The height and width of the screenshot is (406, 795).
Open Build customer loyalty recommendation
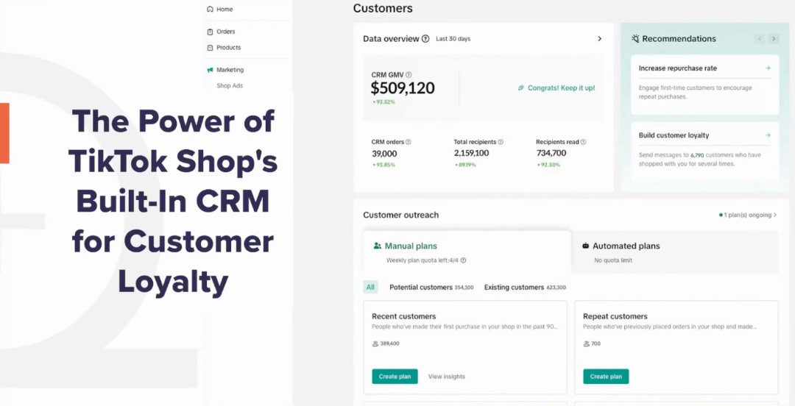click(704, 152)
